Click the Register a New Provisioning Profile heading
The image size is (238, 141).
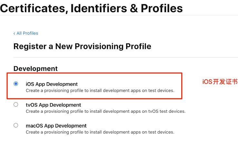(x=82, y=46)
